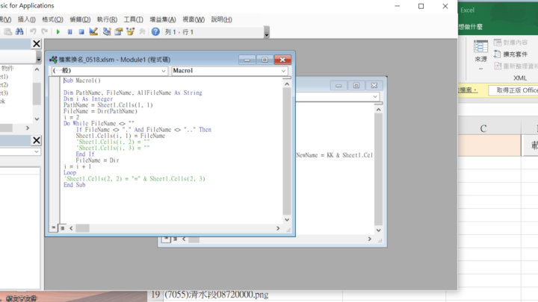Toggle Design Mode icon in toolbar
The height and width of the screenshot is (302, 538).
click(x=93, y=32)
